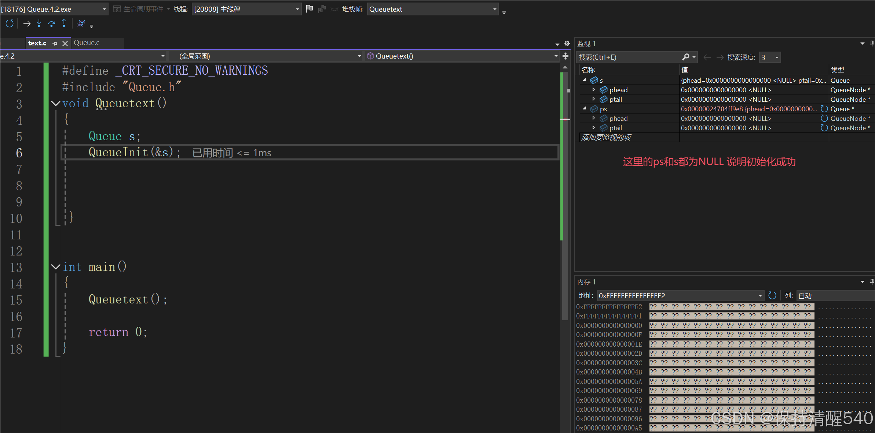Collapse the main function fold

(56, 267)
